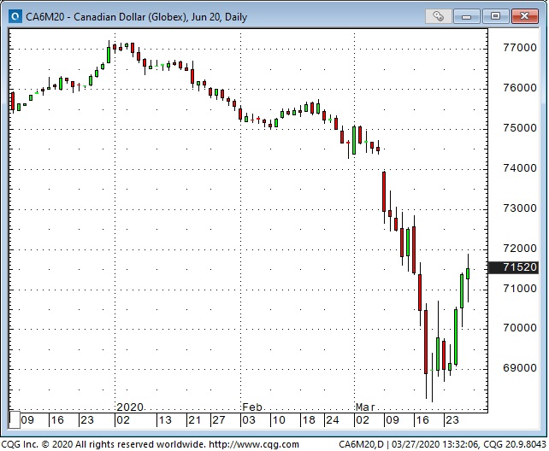Screen dimensions: 549x451
Task: Click the 75000 price axis label
Action: tap(520, 128)
